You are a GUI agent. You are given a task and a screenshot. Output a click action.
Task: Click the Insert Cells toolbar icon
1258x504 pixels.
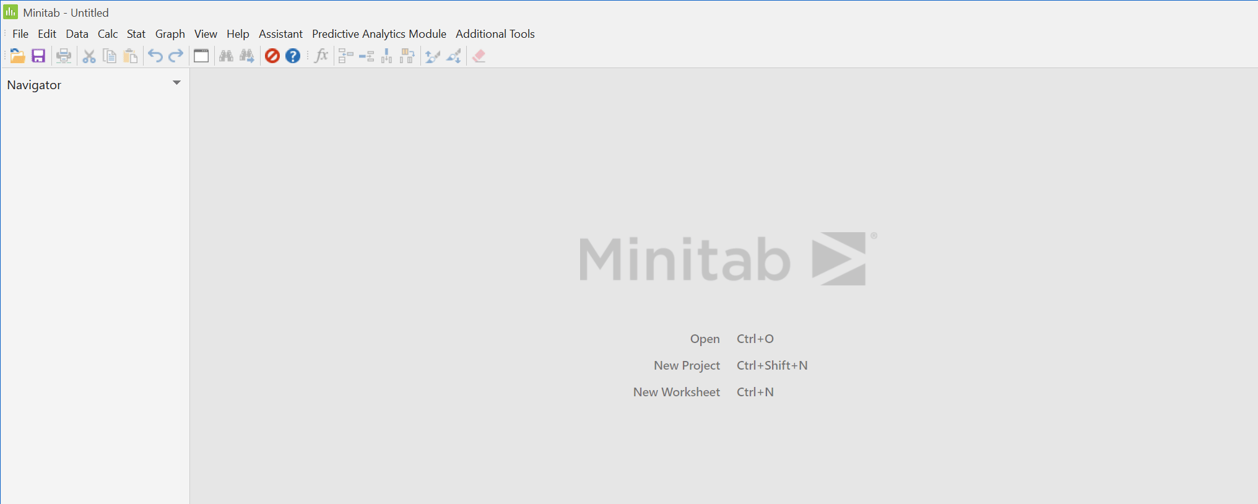346,56
